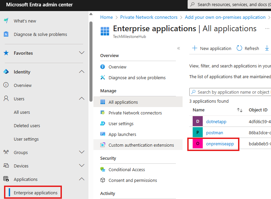Screen dimensions: 271x199
Task: Open the onpremiseapp application link
Action: click(220, 144)
